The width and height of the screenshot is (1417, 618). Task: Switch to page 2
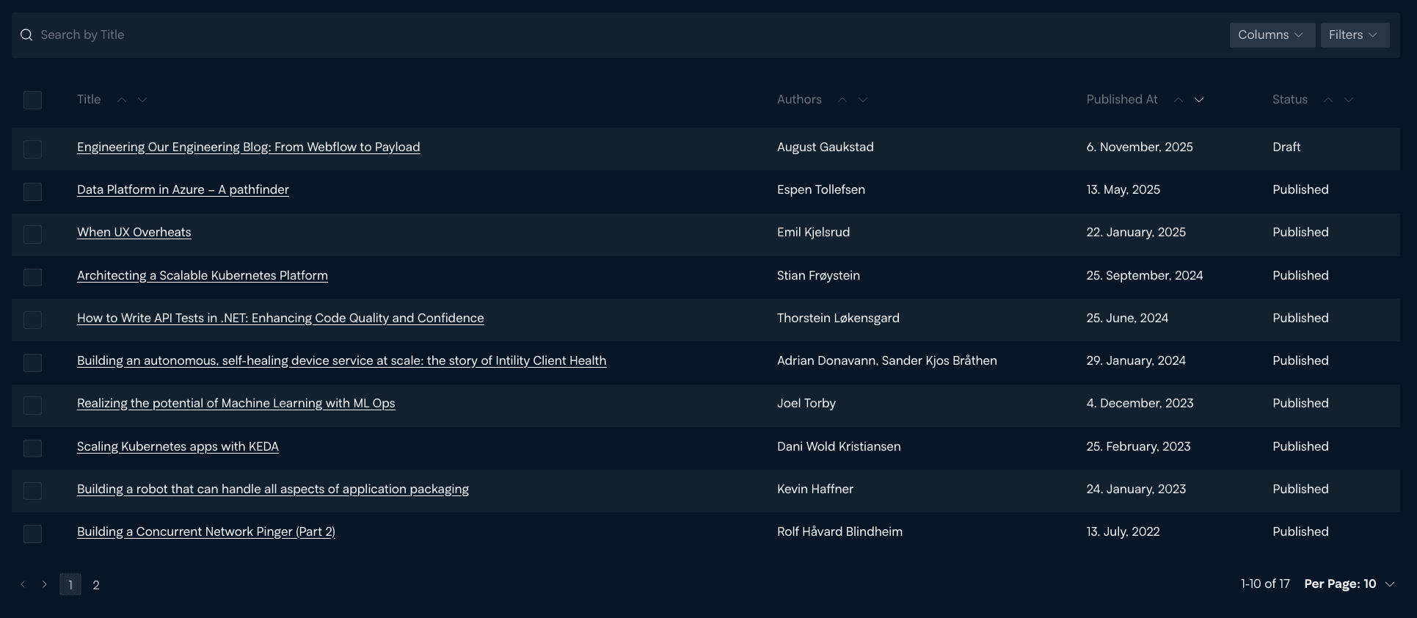(x=95, y=585)
